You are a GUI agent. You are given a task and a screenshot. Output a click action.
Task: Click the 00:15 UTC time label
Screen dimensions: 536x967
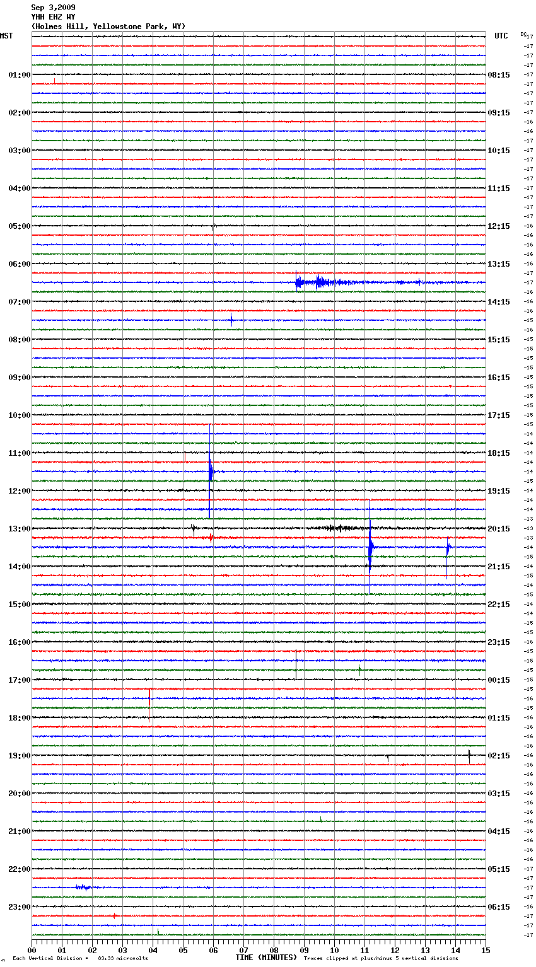(x=499, y=680)
